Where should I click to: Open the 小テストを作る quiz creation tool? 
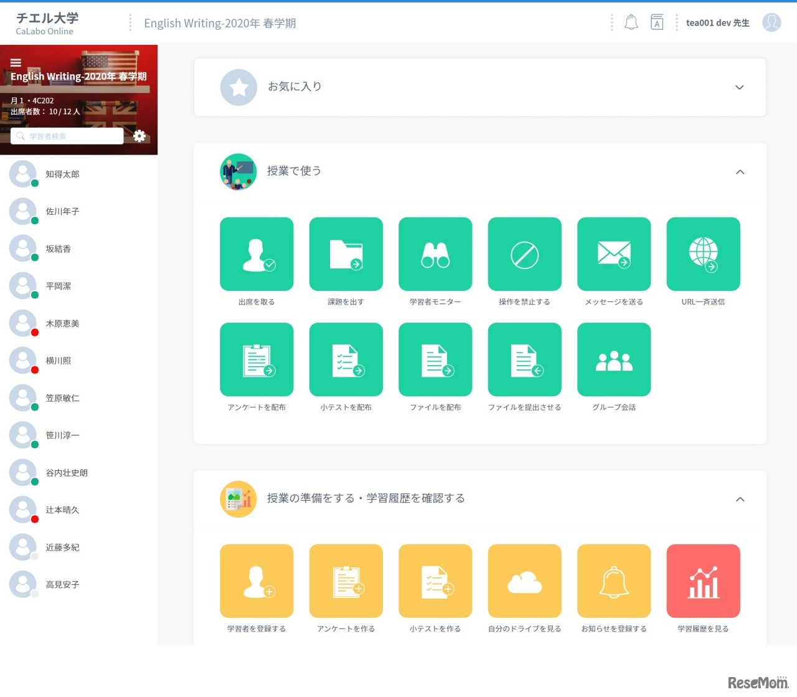pyautogui.click(x=435, y=581)
